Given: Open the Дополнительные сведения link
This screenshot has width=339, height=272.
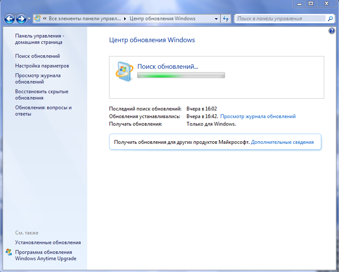Looking at the screenshot, I should 284,142.
